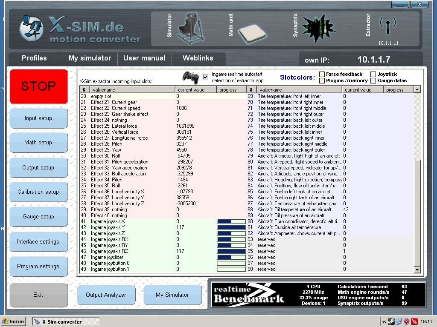The width and height of the screenshot is (437, 327).
Task: Click the Extractor antenna icon
Action: tap(387, 26)
